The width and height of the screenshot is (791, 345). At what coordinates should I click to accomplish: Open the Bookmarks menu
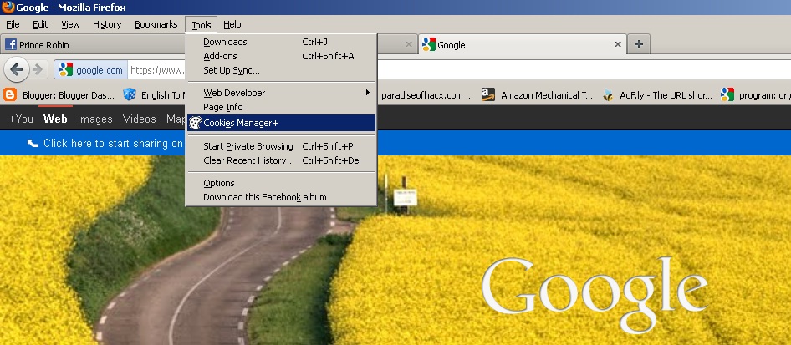156,24
